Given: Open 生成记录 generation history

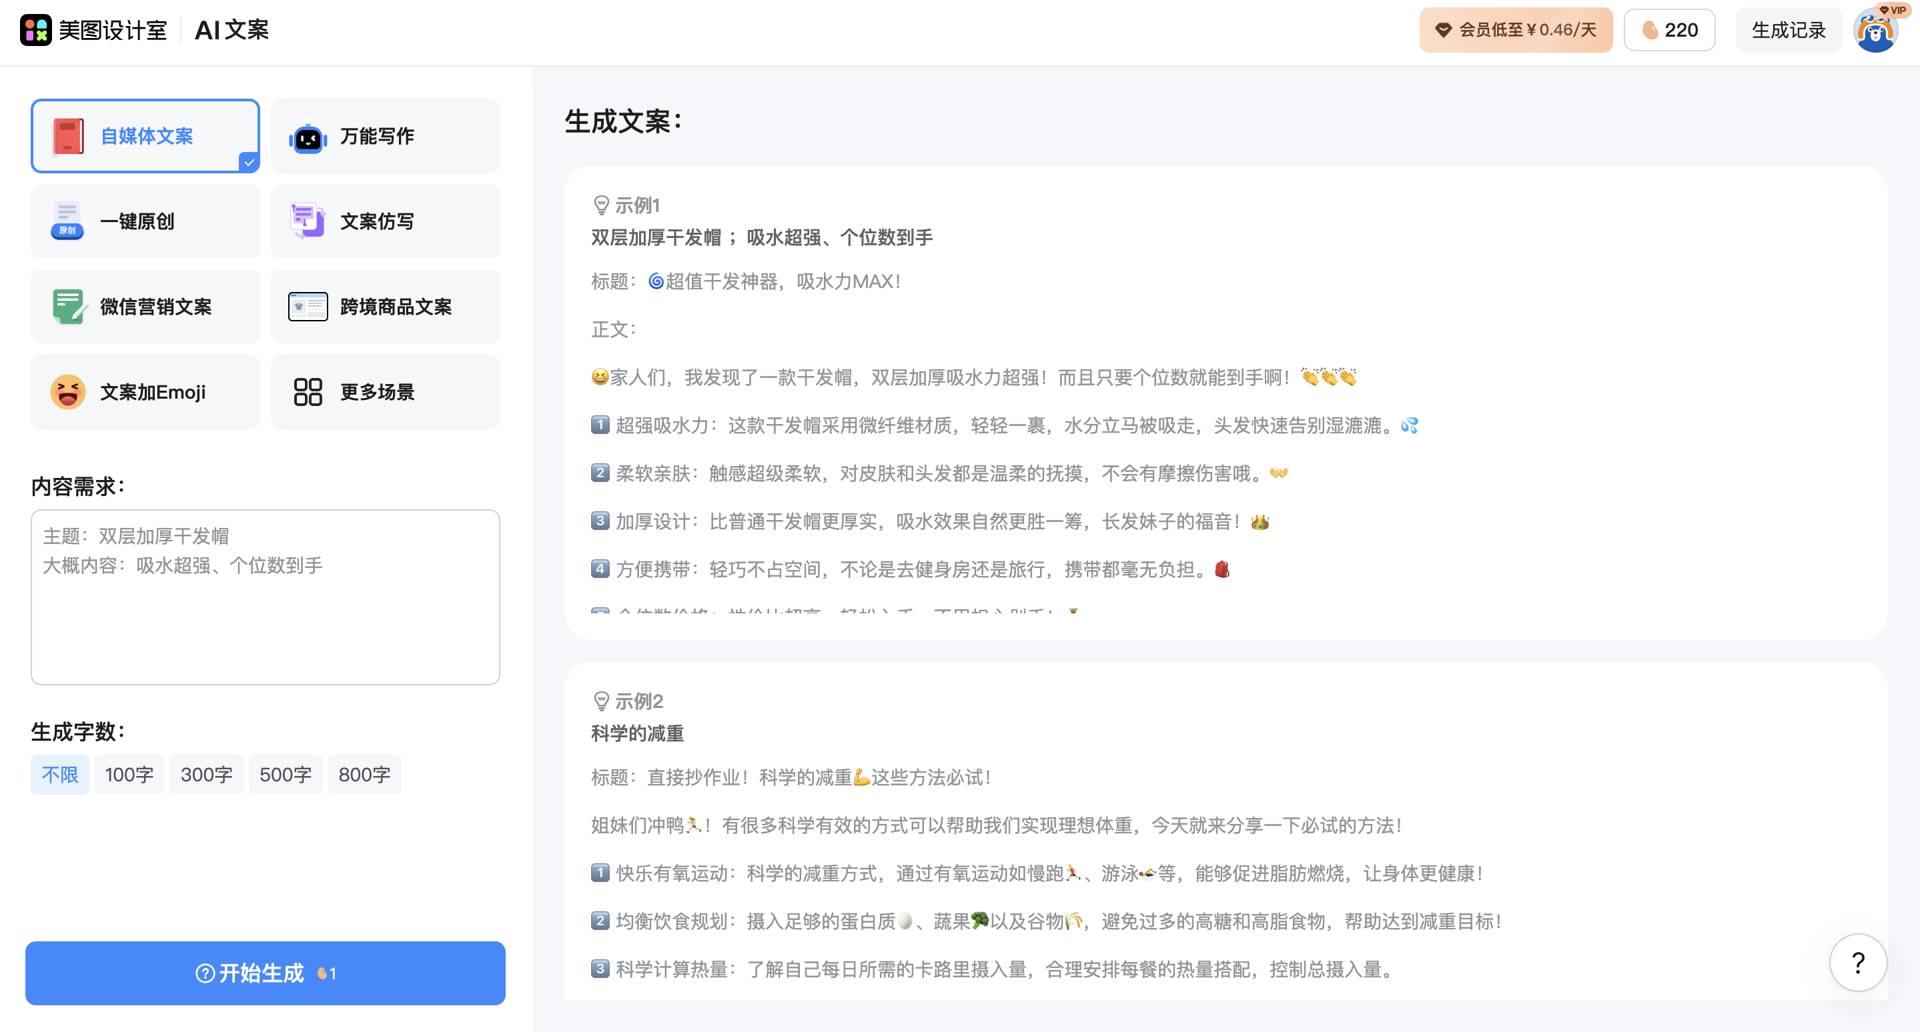Looking at the screenshot, I should pyautogui.click(x=1788, y=30).
